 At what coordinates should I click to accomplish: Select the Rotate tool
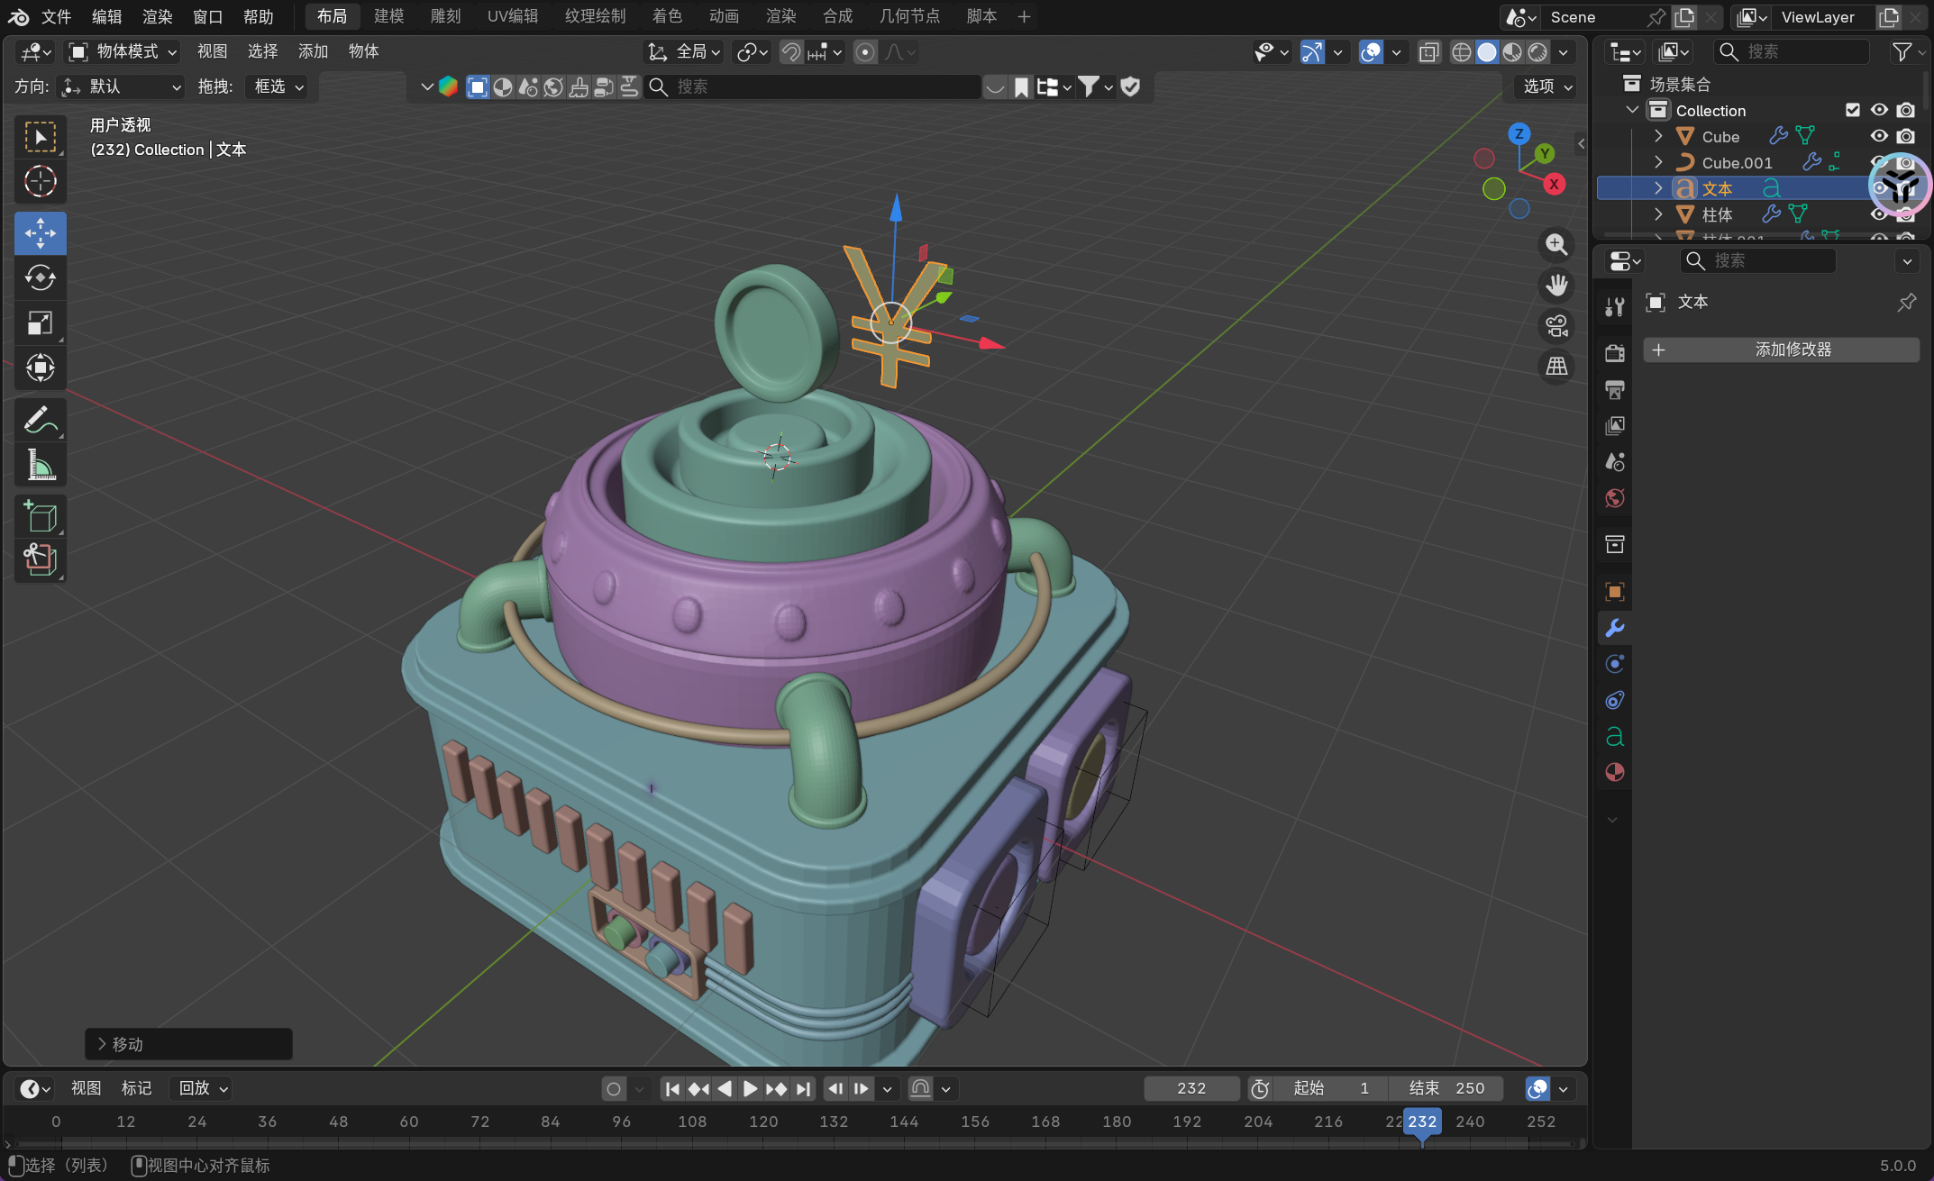[40, 277]
